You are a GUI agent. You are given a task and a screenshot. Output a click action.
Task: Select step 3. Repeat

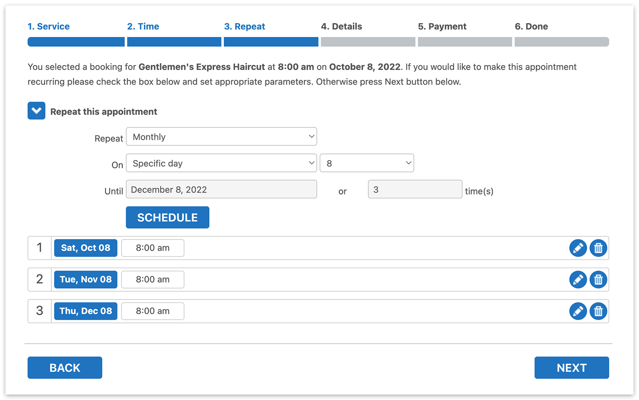(x=245, y=26)
